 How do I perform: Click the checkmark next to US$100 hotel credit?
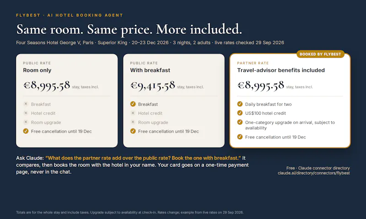[240, 113]
